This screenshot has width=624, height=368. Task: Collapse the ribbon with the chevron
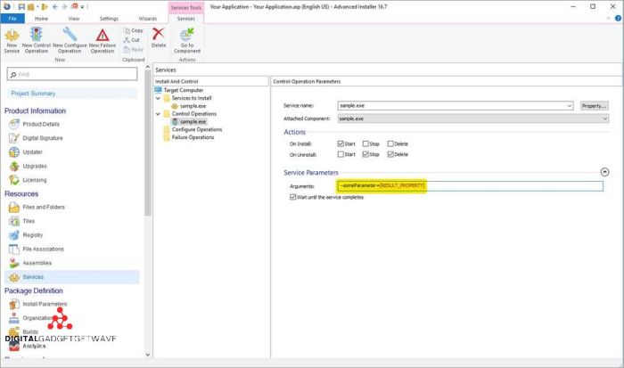[608, 19]
